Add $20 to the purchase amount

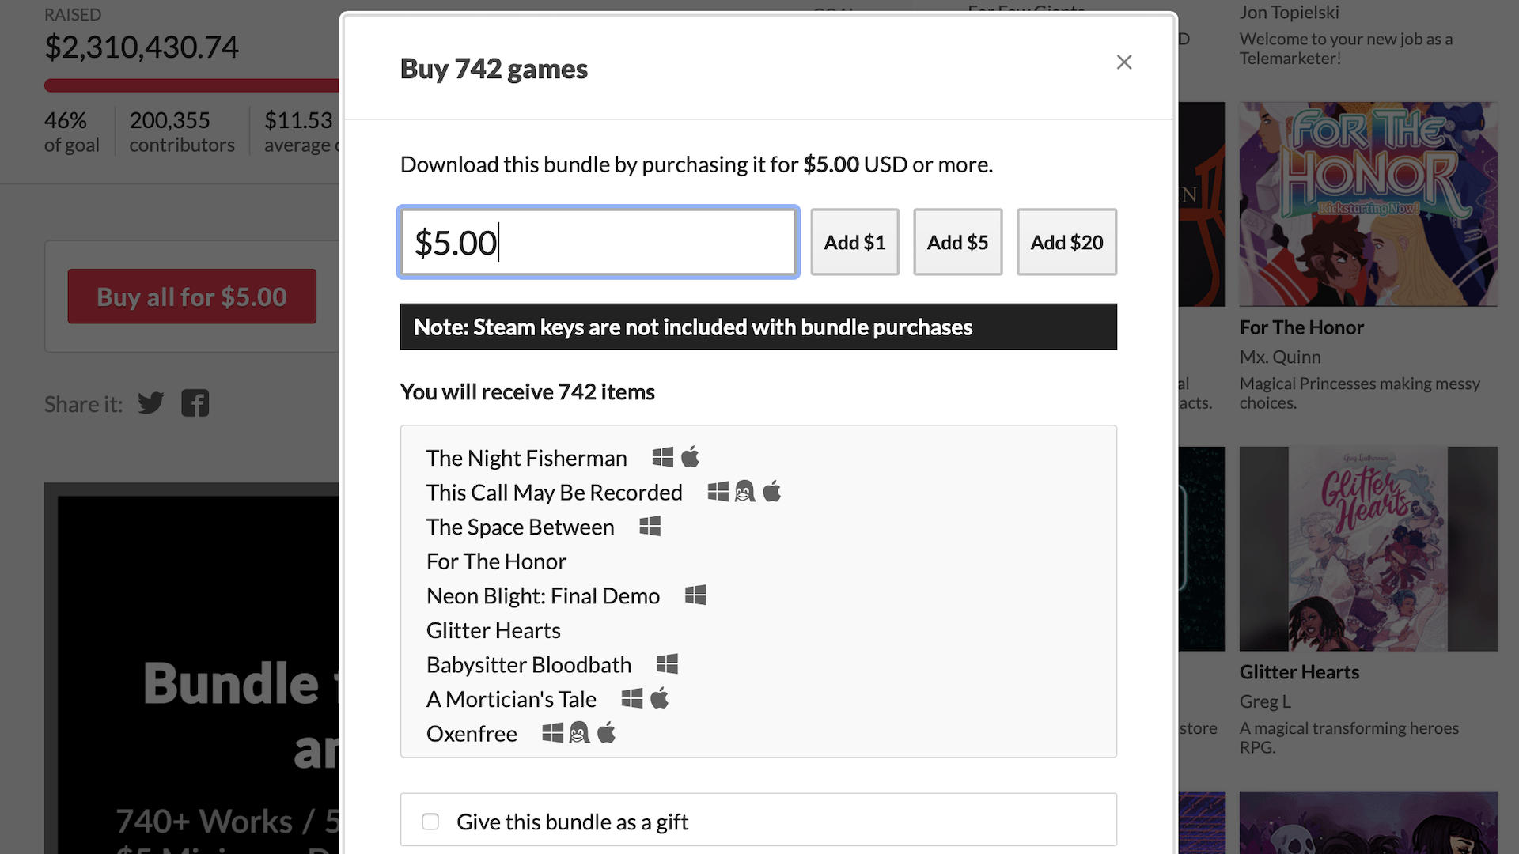coord(1066,242)
